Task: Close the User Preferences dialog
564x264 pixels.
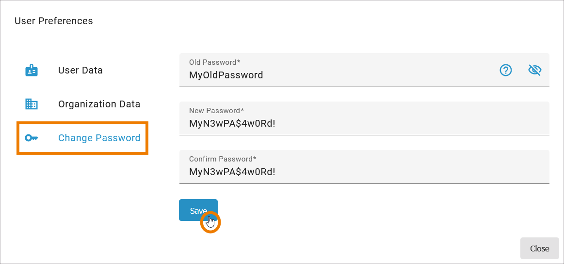Action: click(x=539, y=249)
